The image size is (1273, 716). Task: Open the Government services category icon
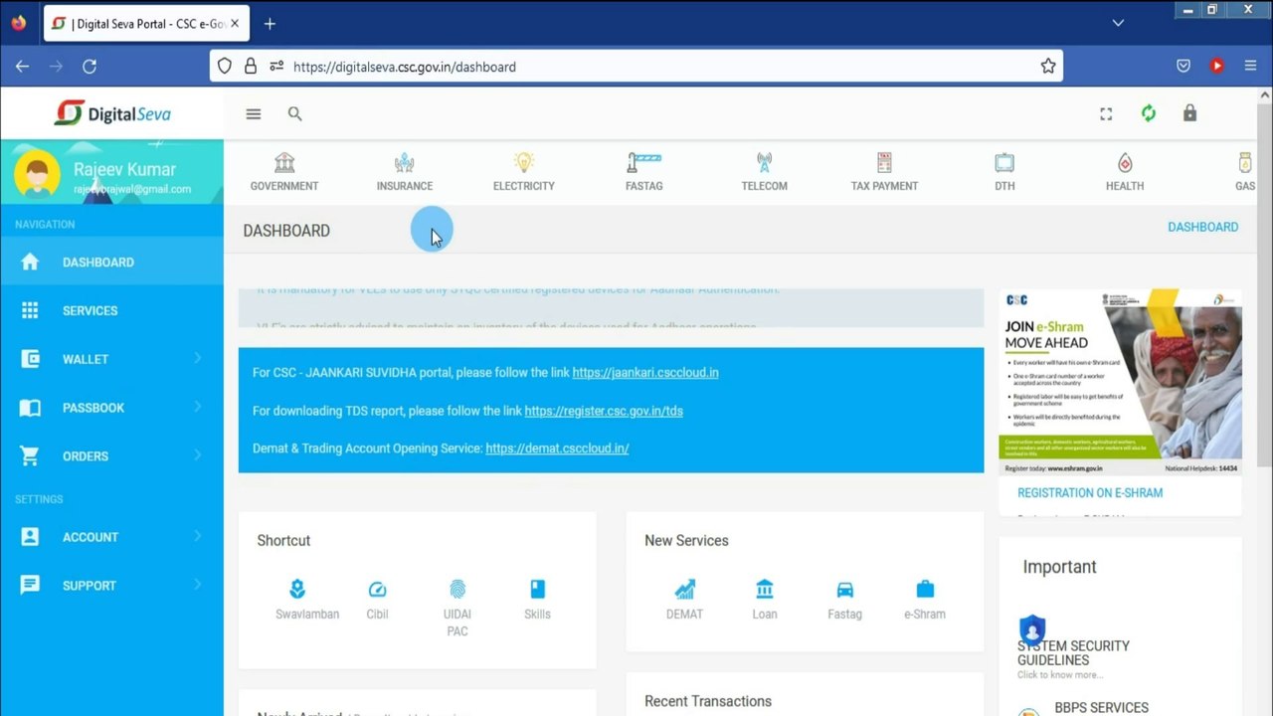[x=284, y=163]
